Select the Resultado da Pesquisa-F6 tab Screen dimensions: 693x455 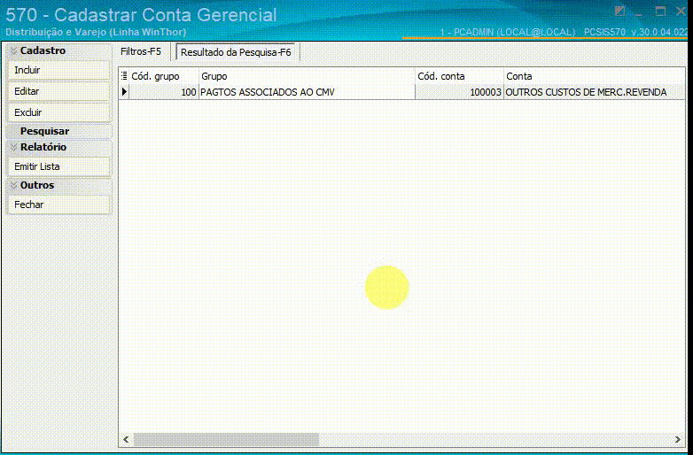(236, 52)
